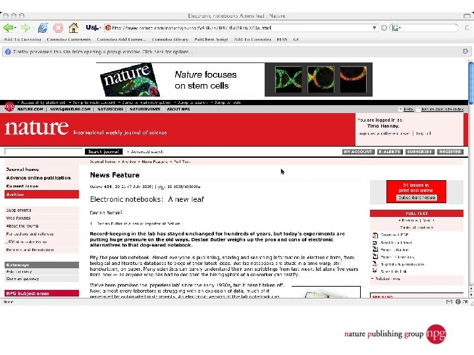Viewport: 474px width, 355px height.
Task: Click the Google search engine icon
Action: [395, 28]
